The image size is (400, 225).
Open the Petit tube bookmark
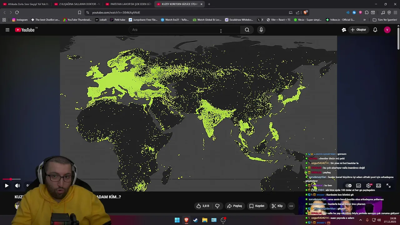pyautogui.click(x=118, y=20)
